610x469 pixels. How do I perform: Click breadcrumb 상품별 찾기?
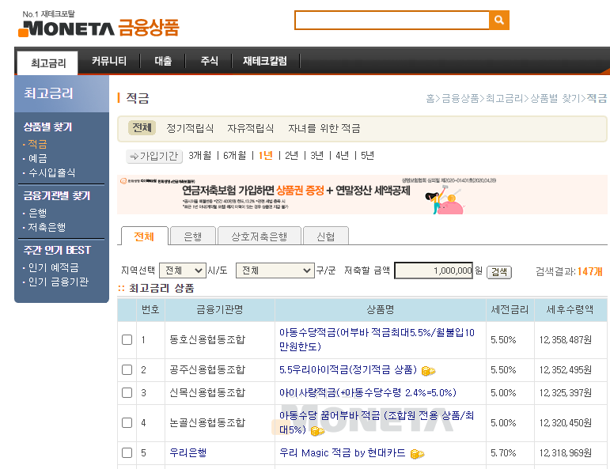coord(555,98)
